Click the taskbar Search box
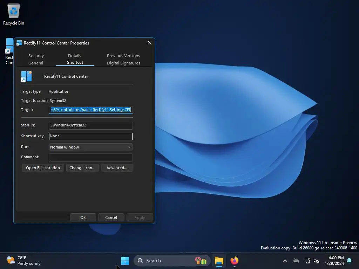The image size is (359, 269). [x=172, y=261]
